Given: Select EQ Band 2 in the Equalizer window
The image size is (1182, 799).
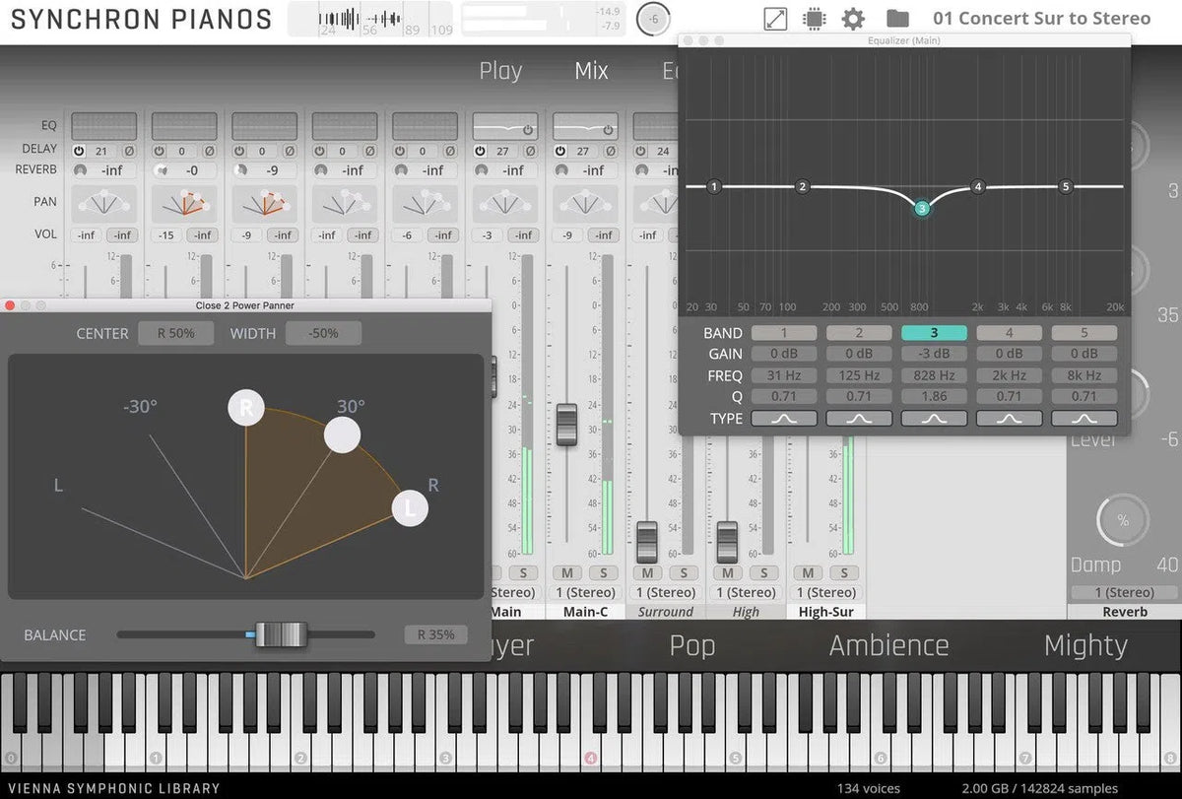Looking at the screenshot, I should [x=859, y=332].
